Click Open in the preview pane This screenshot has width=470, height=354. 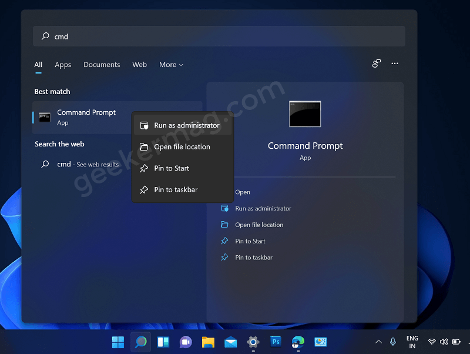[x=243, y=192]
